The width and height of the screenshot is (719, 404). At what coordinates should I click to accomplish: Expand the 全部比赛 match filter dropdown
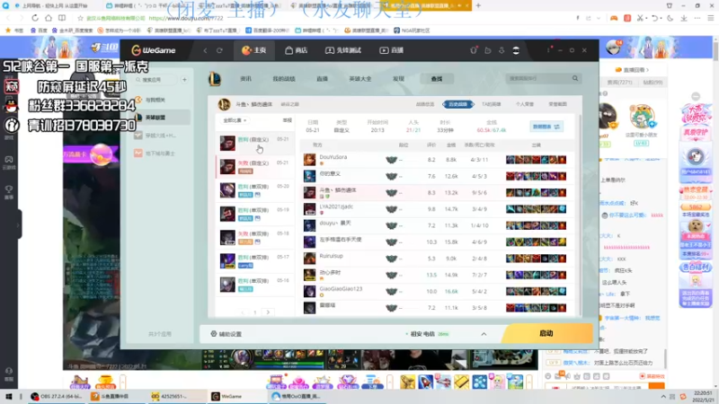point(235,120)
